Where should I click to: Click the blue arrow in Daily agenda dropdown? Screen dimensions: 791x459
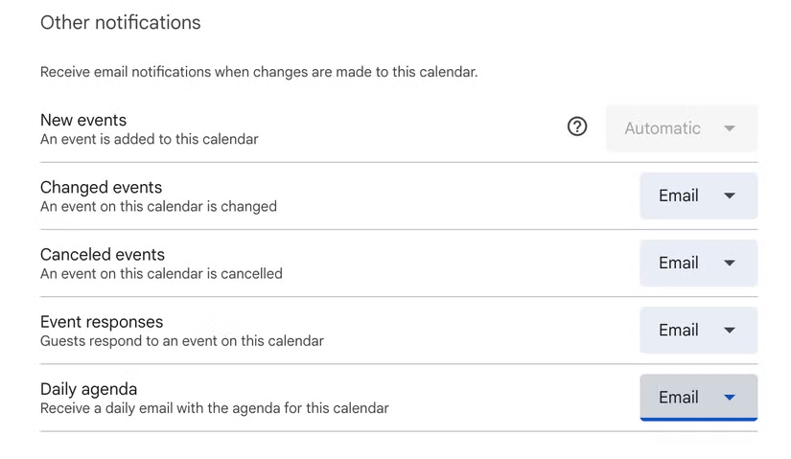point(730,397)
